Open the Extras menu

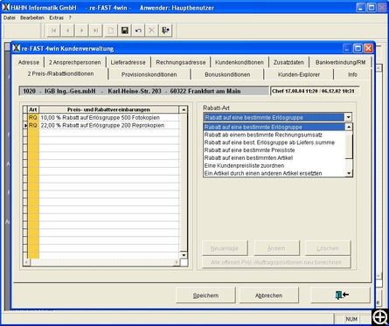point(56,17)
